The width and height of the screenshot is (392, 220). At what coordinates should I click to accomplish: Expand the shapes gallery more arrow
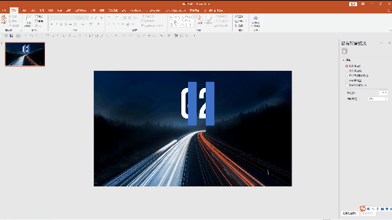pyautogui.click(x=194, y=25)
